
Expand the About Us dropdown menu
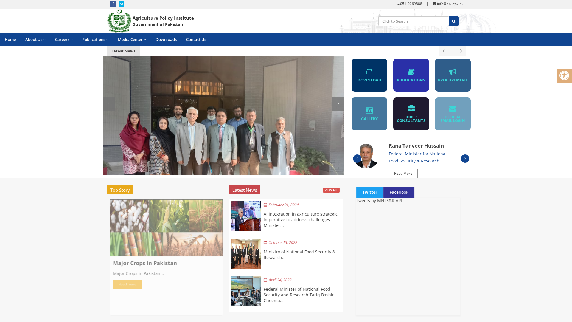coord(35,39)
